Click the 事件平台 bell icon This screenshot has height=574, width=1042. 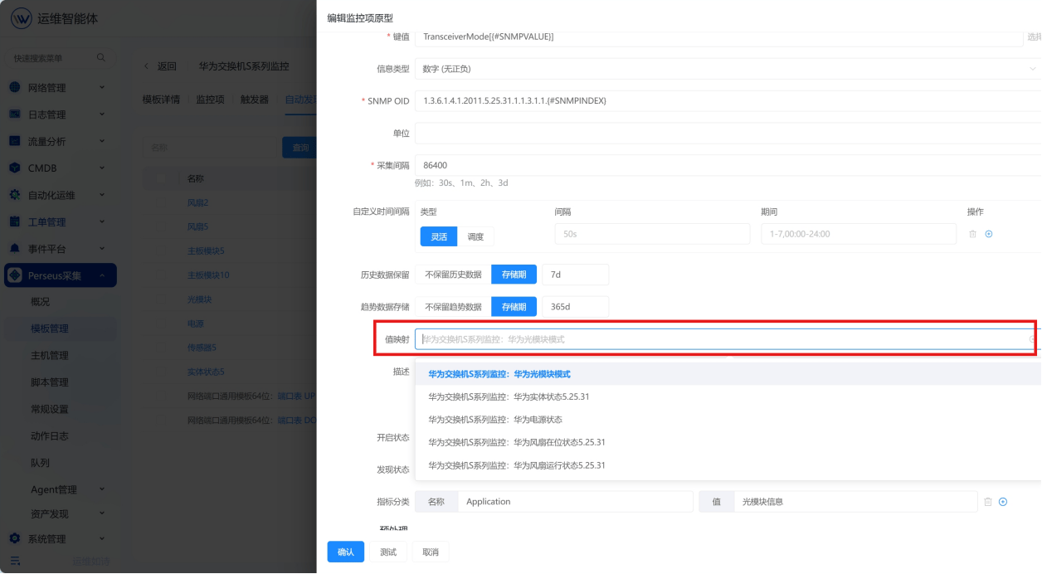[x=14, y=248]
